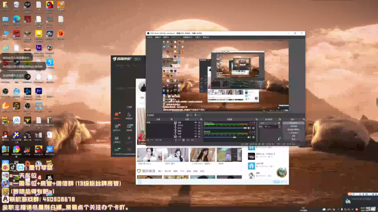Click the OBS source properties gear icon

184,140
